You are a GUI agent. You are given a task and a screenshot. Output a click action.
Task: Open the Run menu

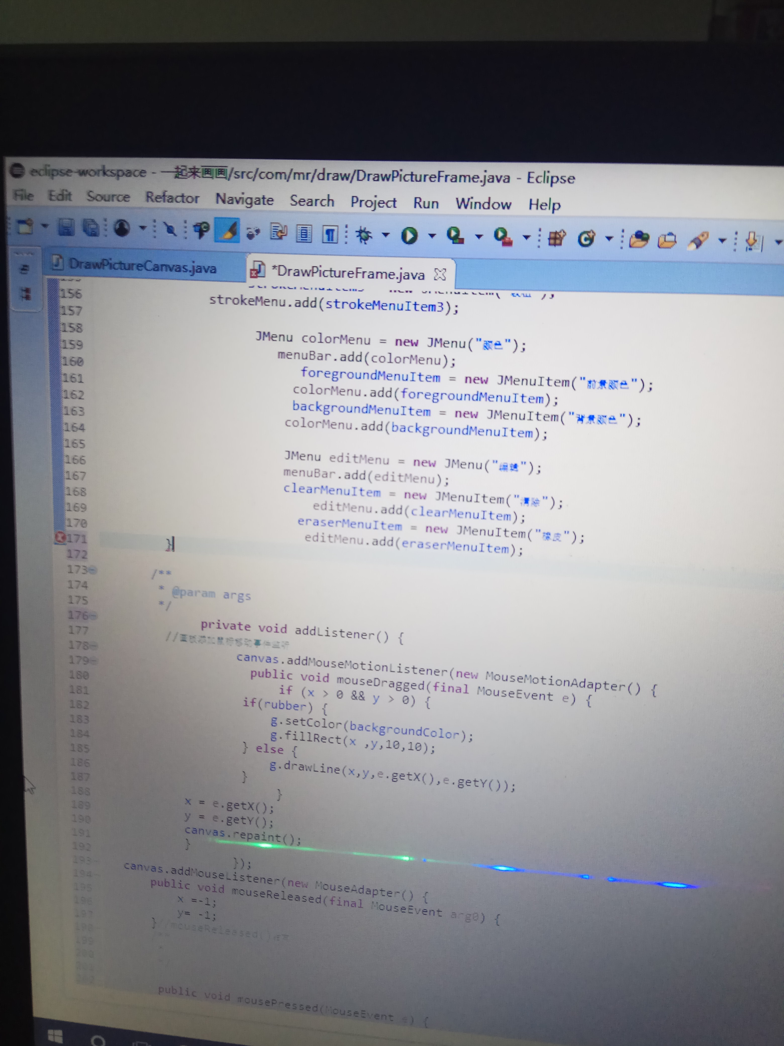coord(426,203)
